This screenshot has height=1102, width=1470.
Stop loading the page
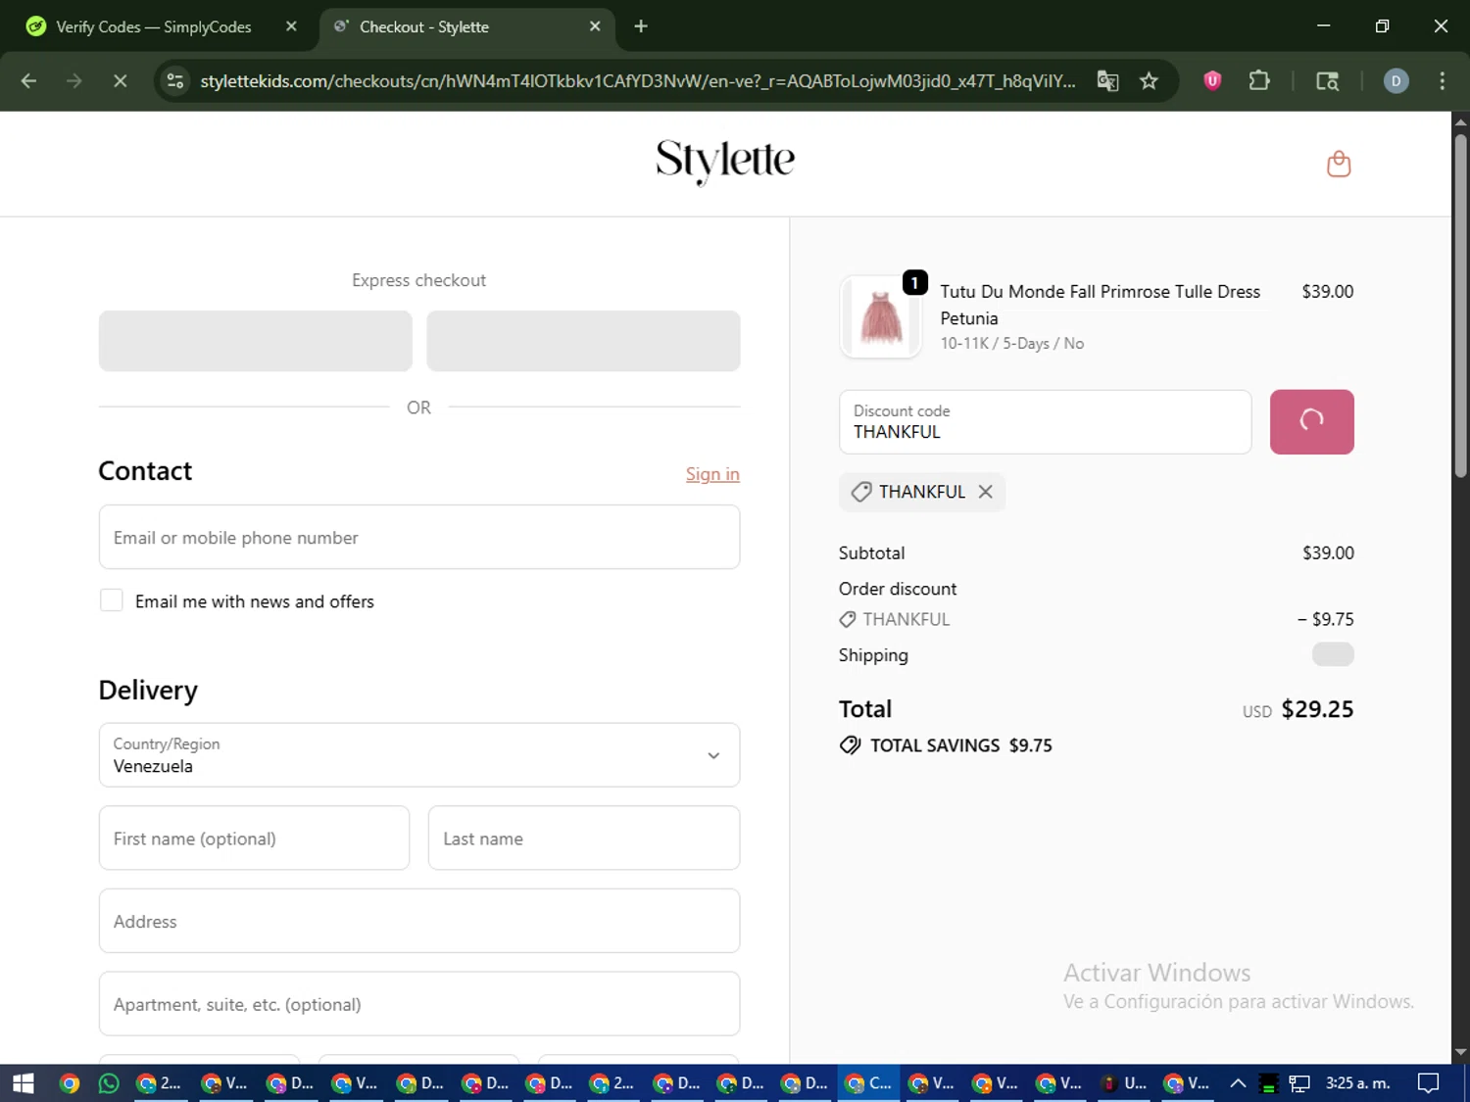tap(120, 81)
